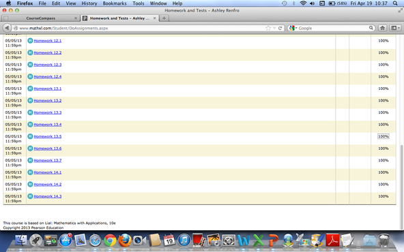Viewport: 404px width, 252px height.
Task: Open the Firefox application menu
Action: [x=25, y=3]
